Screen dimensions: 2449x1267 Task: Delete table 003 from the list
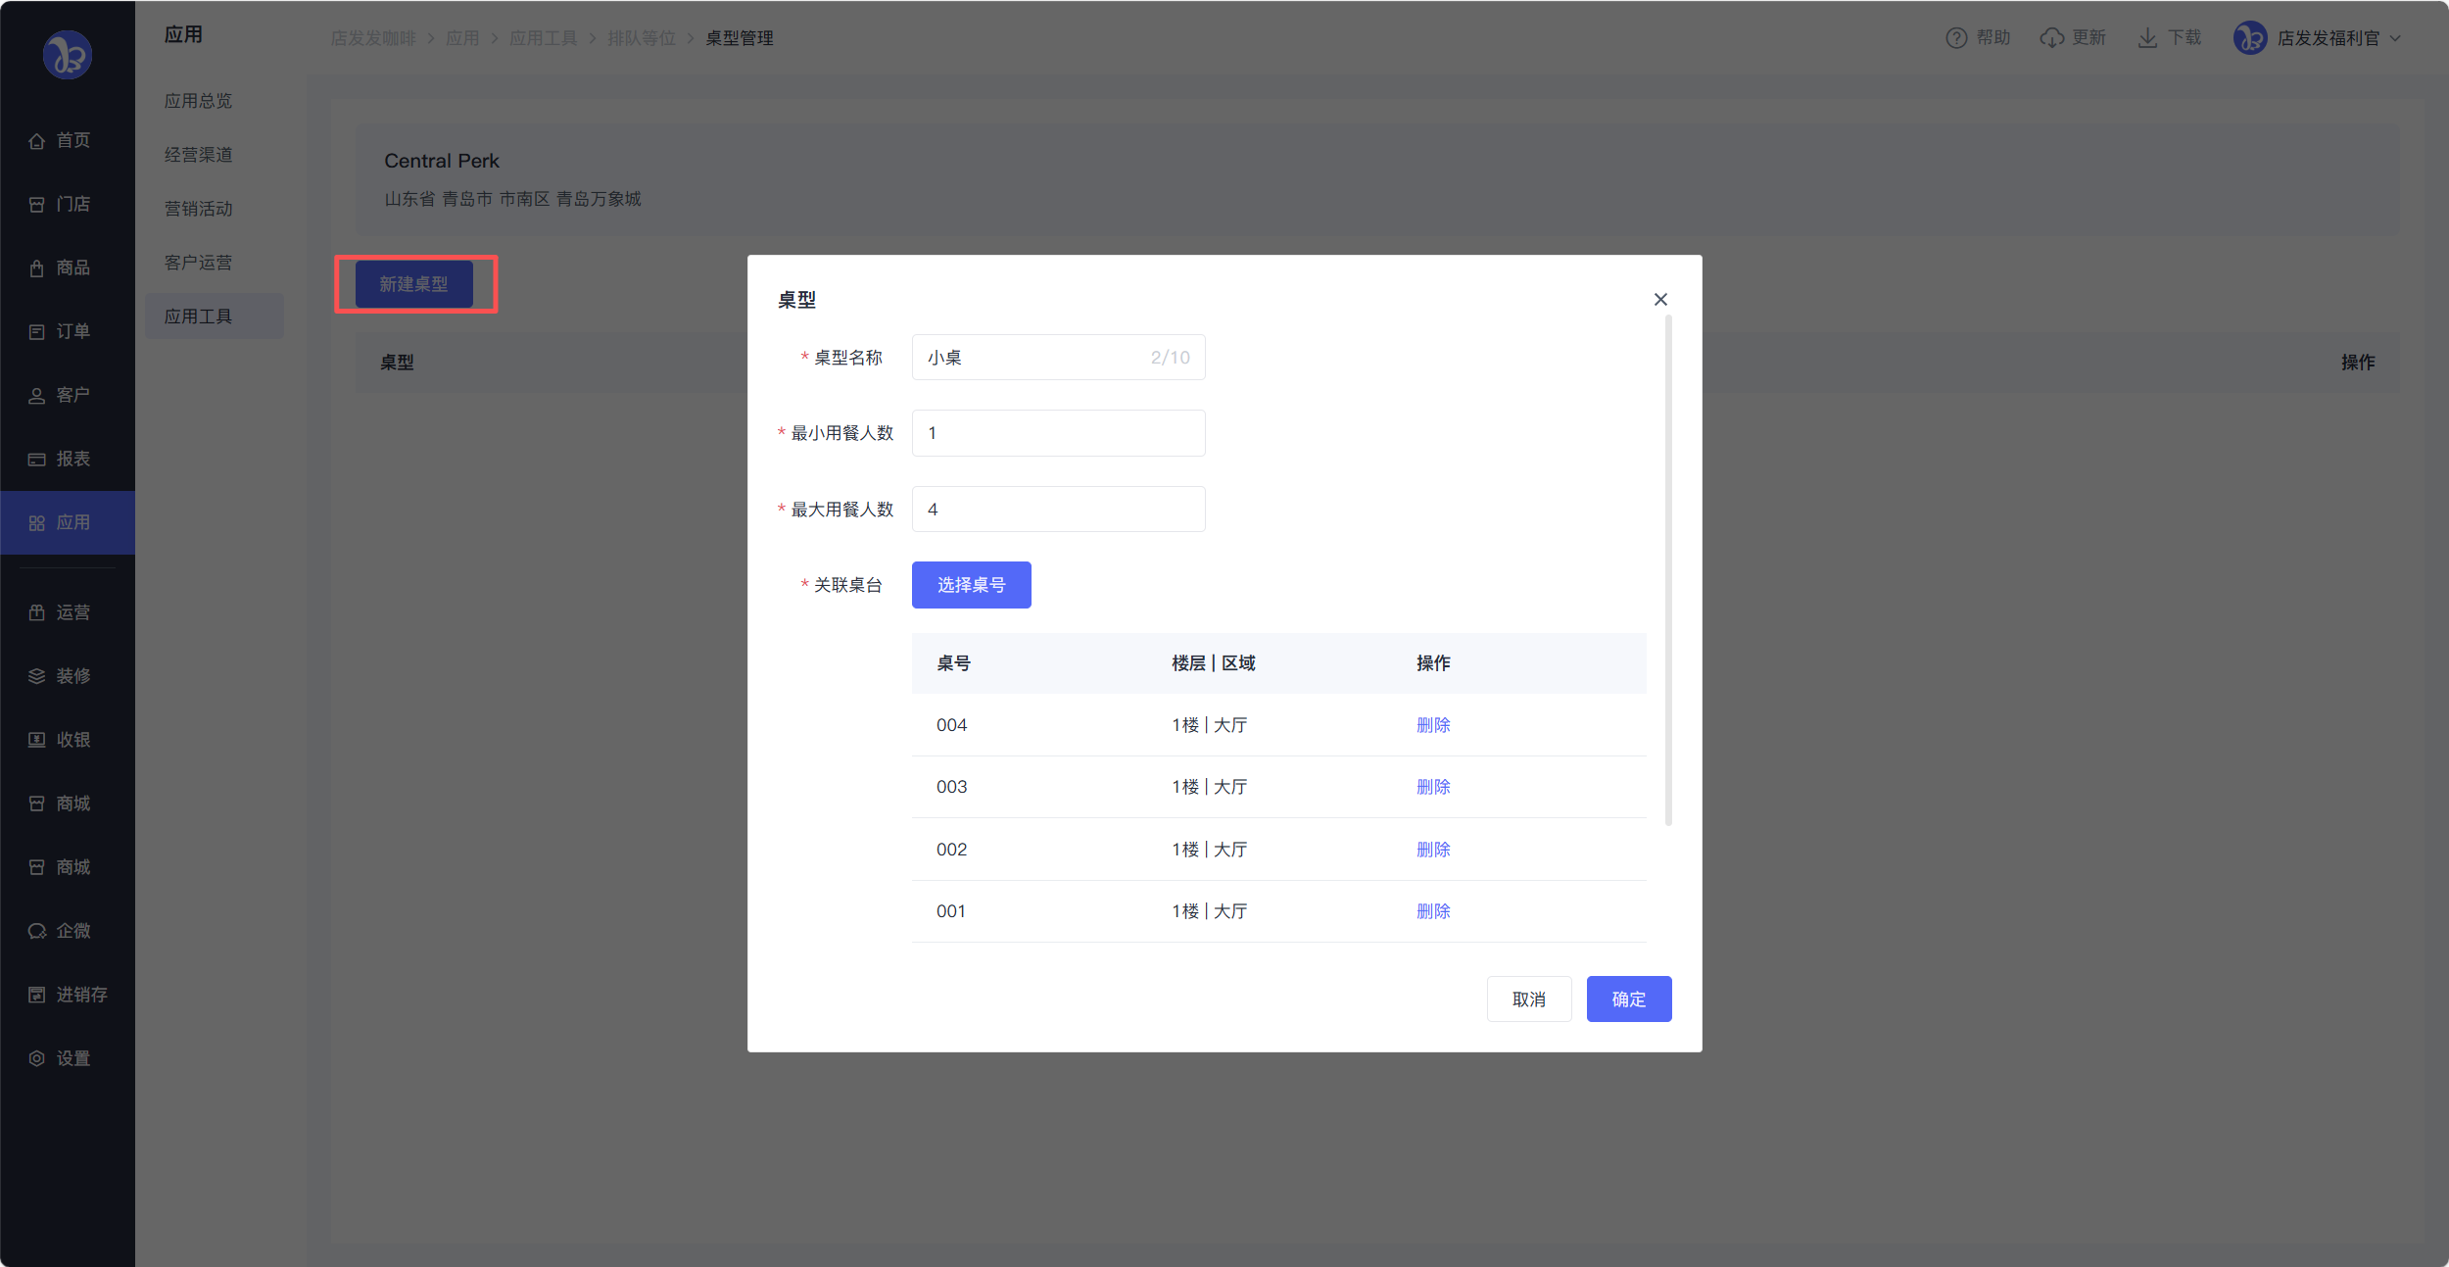coord(1432,787)
